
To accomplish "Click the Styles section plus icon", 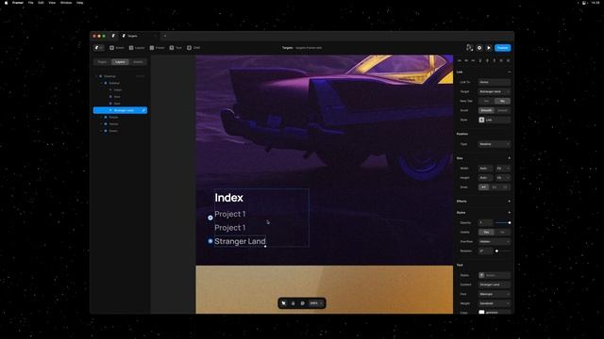I will (x=510, y=213).
